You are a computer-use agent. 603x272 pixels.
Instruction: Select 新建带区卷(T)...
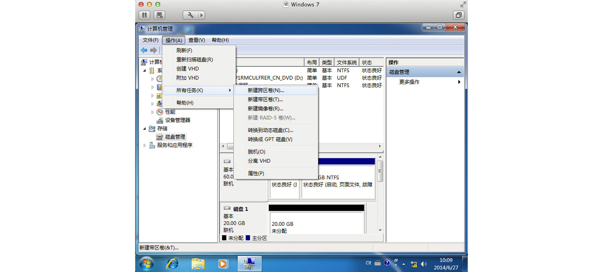tap(276, 100)
